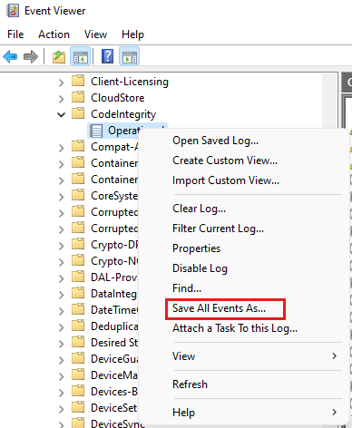The height and width of the screenshot is (428, 352).
Task: Open the Help question mark icon
Action: click(x=107, y=56)
